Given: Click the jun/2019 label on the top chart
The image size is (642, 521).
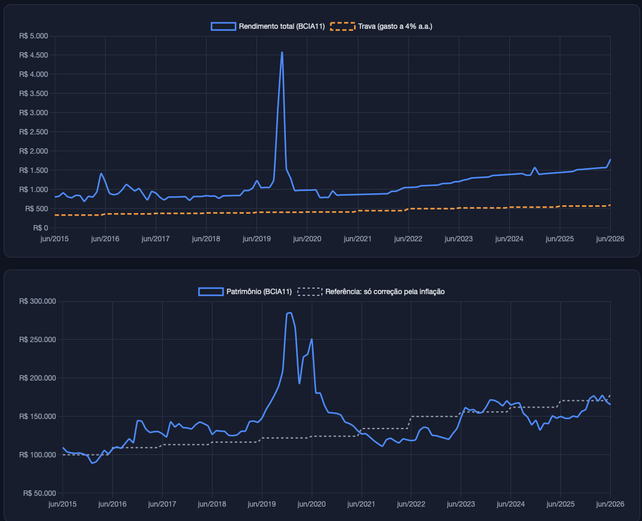Looking at the screenshot, I should tap(256, 239).
